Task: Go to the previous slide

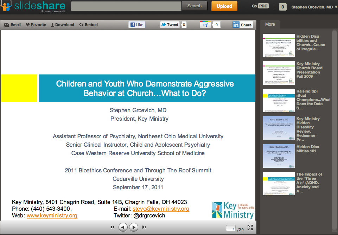Action: click(x=123, y=227)
